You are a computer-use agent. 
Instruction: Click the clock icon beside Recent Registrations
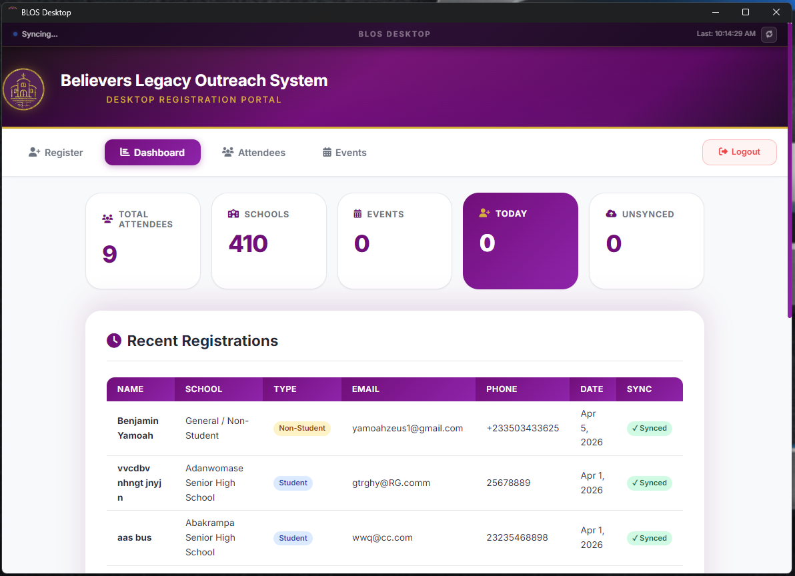[114, 341]
